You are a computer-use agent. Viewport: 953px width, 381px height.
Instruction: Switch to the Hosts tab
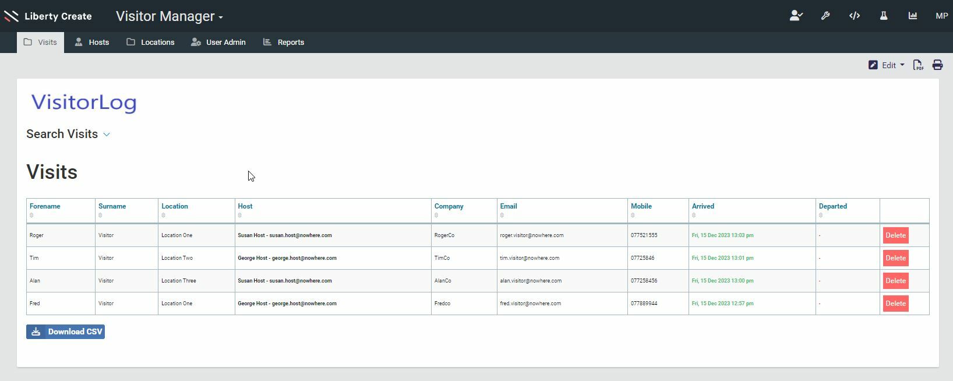point(92,43)
